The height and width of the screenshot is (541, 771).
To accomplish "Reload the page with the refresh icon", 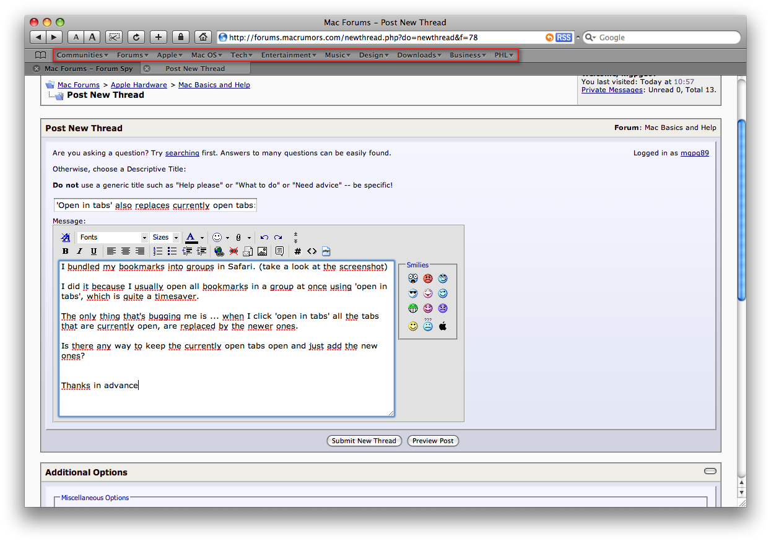I will tap(136, 37).
